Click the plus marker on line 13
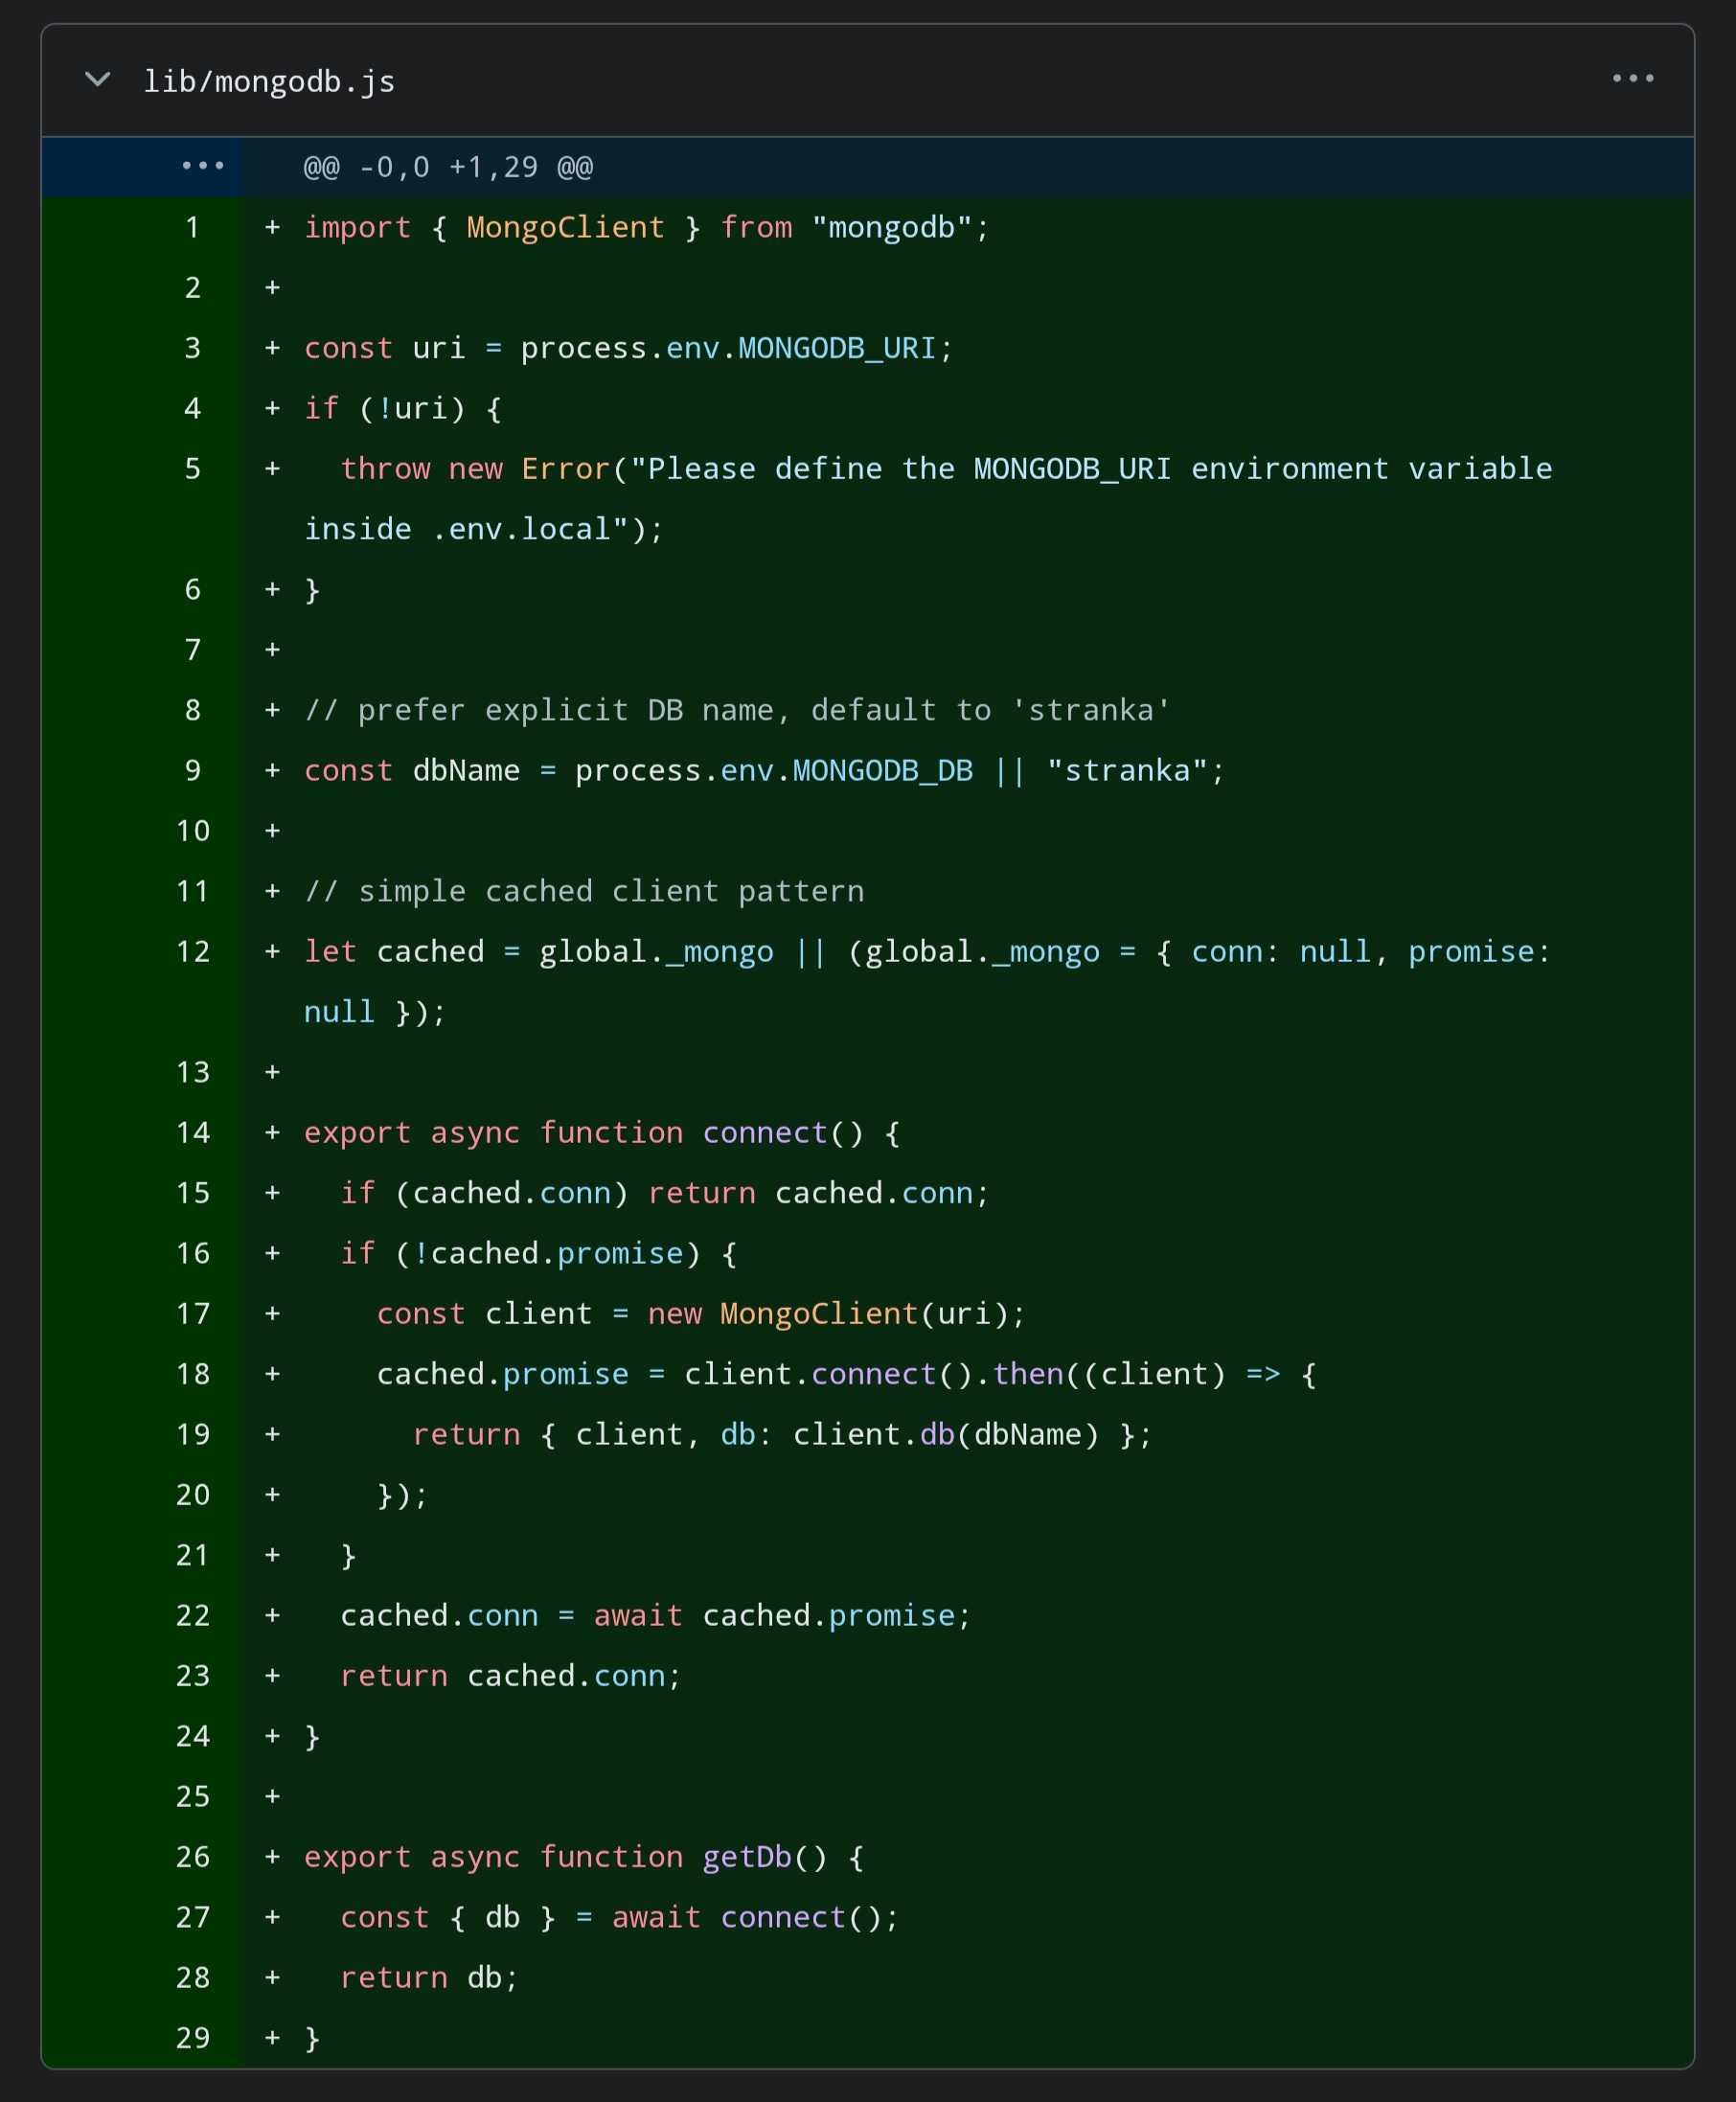 click(x=272, y=1073)
